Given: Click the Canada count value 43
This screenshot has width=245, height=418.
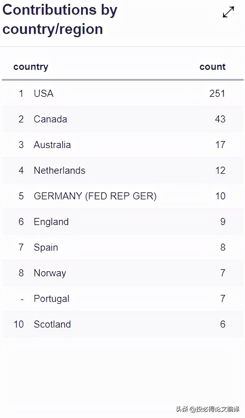Looking at the screenshot, I should pyautogui.click(x=220, y=119).
